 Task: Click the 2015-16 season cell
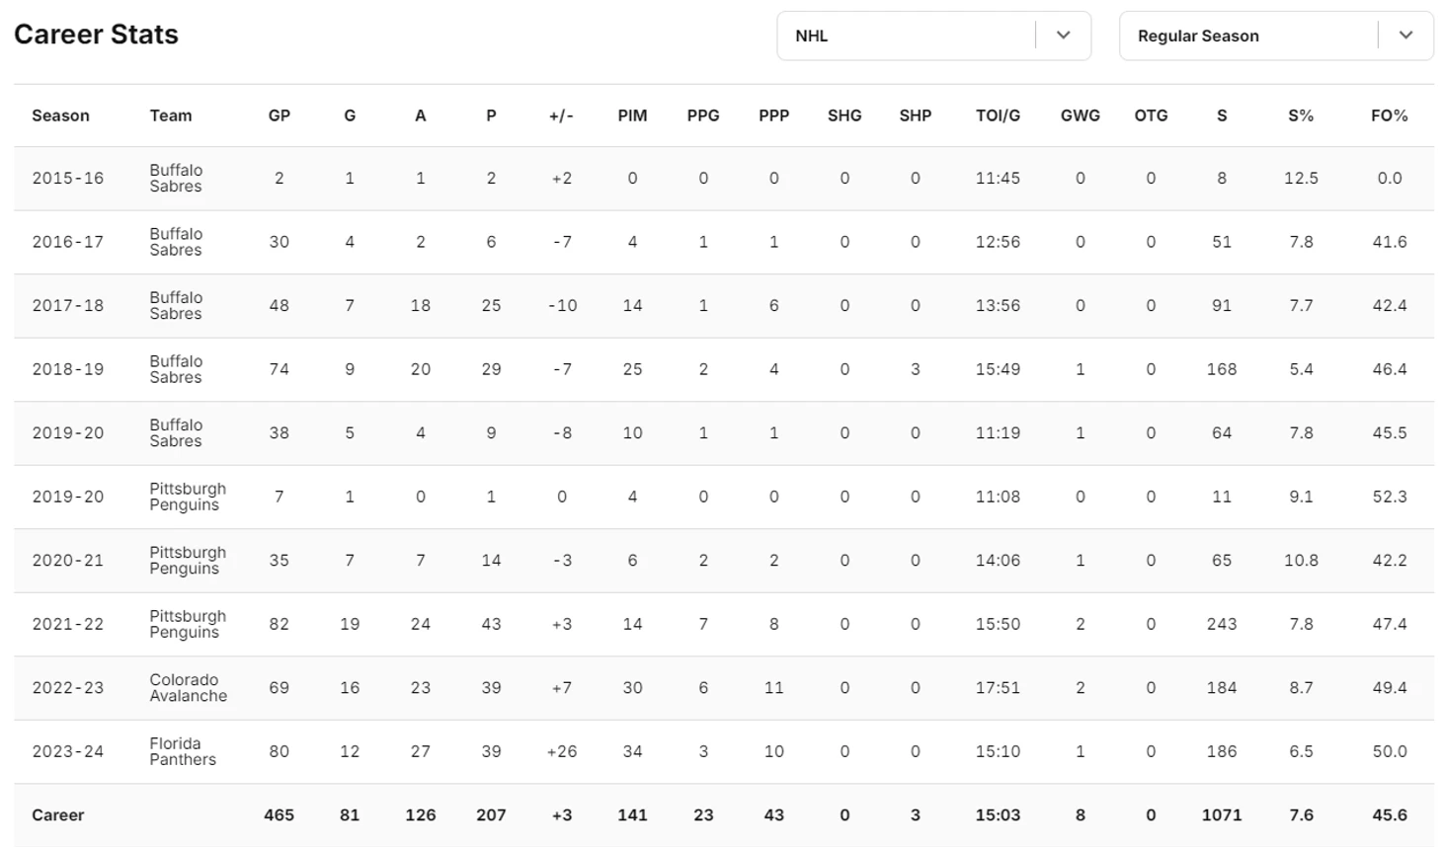pyautogui.click(x=67, y=179)
